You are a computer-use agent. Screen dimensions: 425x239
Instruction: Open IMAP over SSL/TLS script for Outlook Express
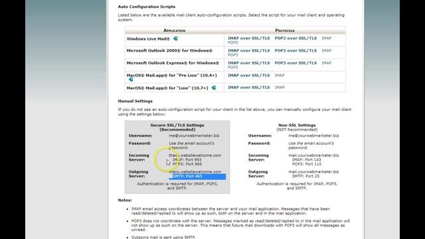(248, 63)
